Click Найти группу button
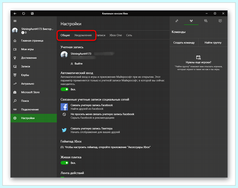The width and height of the screenshot is (238, 188). tap(213, 43)
